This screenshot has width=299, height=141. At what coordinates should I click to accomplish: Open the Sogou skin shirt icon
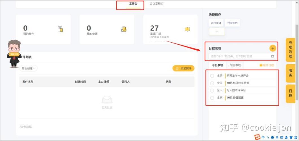[x=291, y=137]
